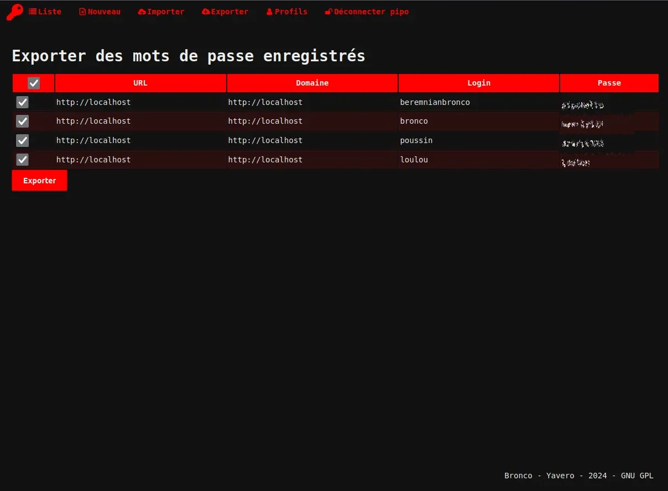Click the Domaine cell in bronco row

[312, 121]
